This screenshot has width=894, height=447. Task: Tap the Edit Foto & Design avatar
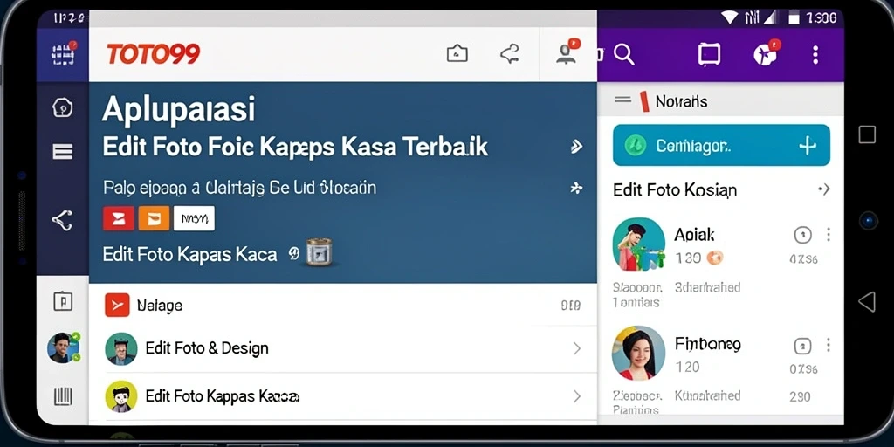[x=121, y=348]
